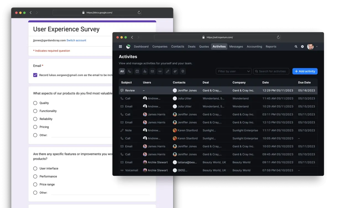This screenshot has height=208, width=340.
Task: Filter activities by note pencil icon
Action: tap(168, 71)
